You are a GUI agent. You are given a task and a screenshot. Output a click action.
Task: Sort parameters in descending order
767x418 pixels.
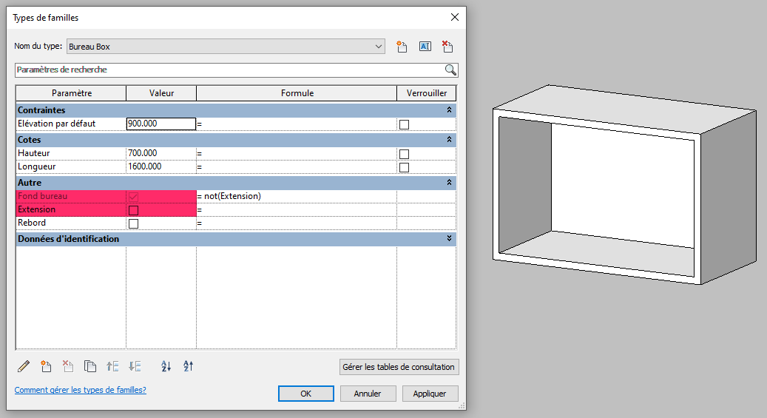point(188,366)
